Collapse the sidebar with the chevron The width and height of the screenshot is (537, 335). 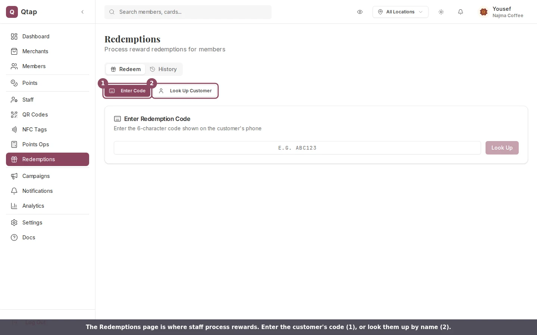82,12
